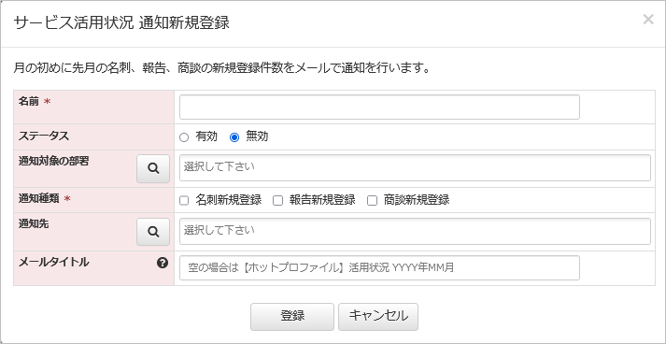Select the 無効 status radio button

(x=234, y=137)
